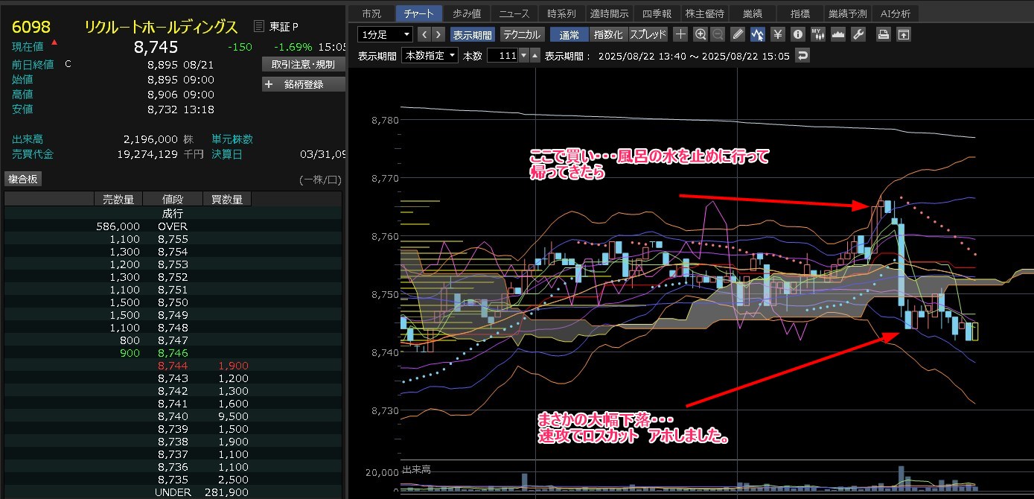Viewport: 1034px width, 499px height.
Task: Zoom in on the chart
Action: click(700, 34)
